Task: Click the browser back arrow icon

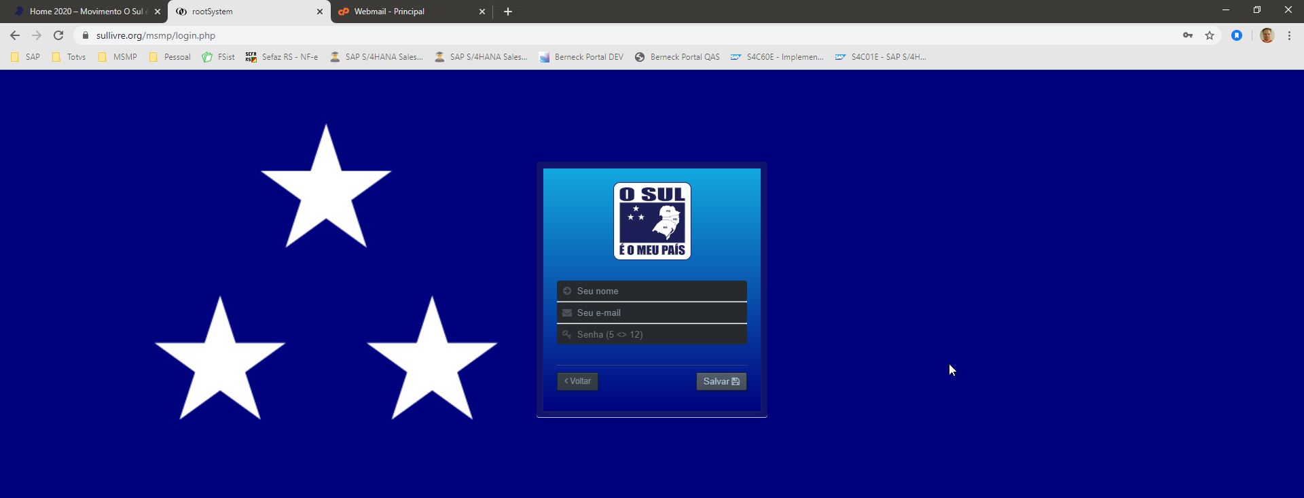Action: pyautogui.click(x=15, y=35)
